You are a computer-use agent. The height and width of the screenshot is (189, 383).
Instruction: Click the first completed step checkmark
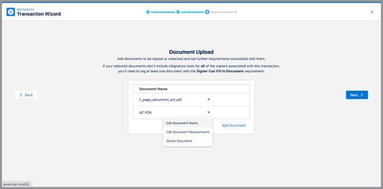[148, 12]
